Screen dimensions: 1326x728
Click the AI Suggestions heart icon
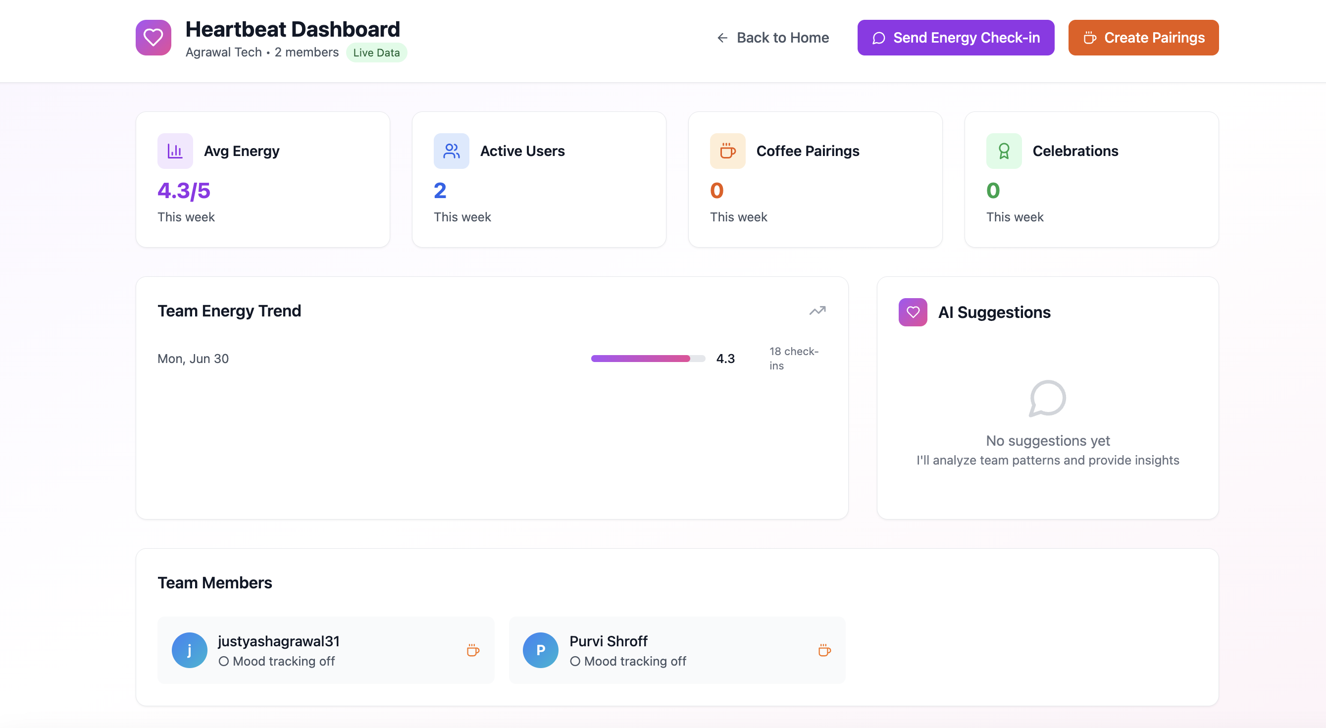tap(912, 312)
